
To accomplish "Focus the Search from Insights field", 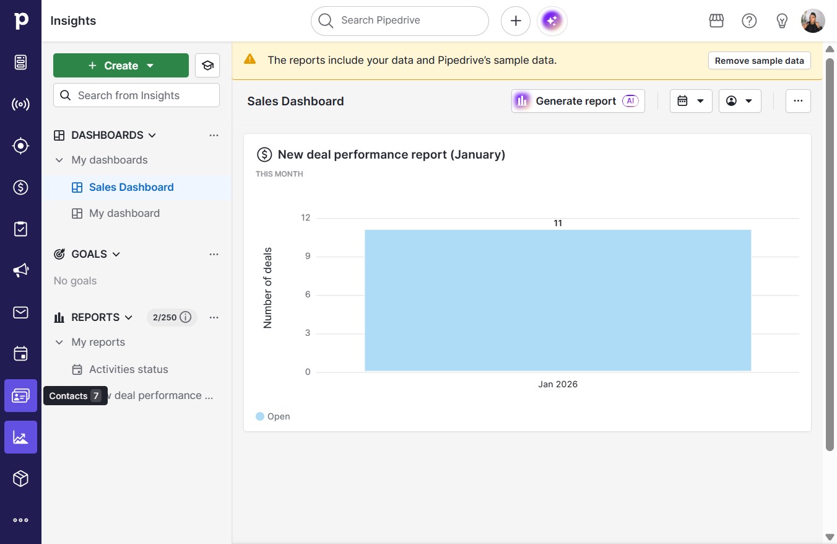I will point(136,95).
